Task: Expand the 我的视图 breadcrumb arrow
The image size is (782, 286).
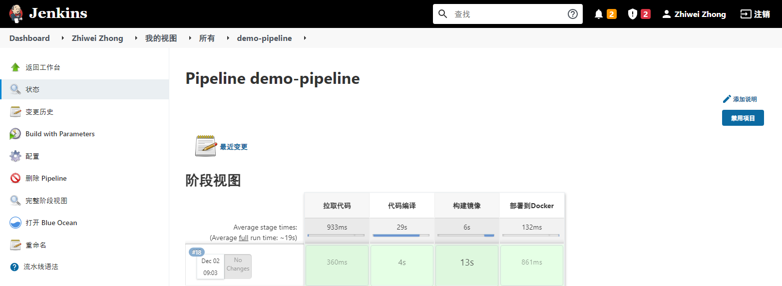Action: [x=190, y=38]
